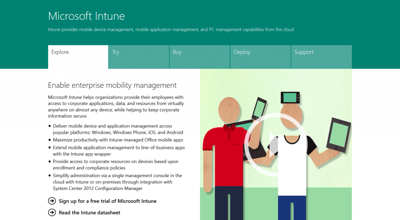The width and height of the screenshot is (400, 220).
Task: Click the paragraph starting 'Microsoft Intune helps organizations'
Action: [116, 106]
